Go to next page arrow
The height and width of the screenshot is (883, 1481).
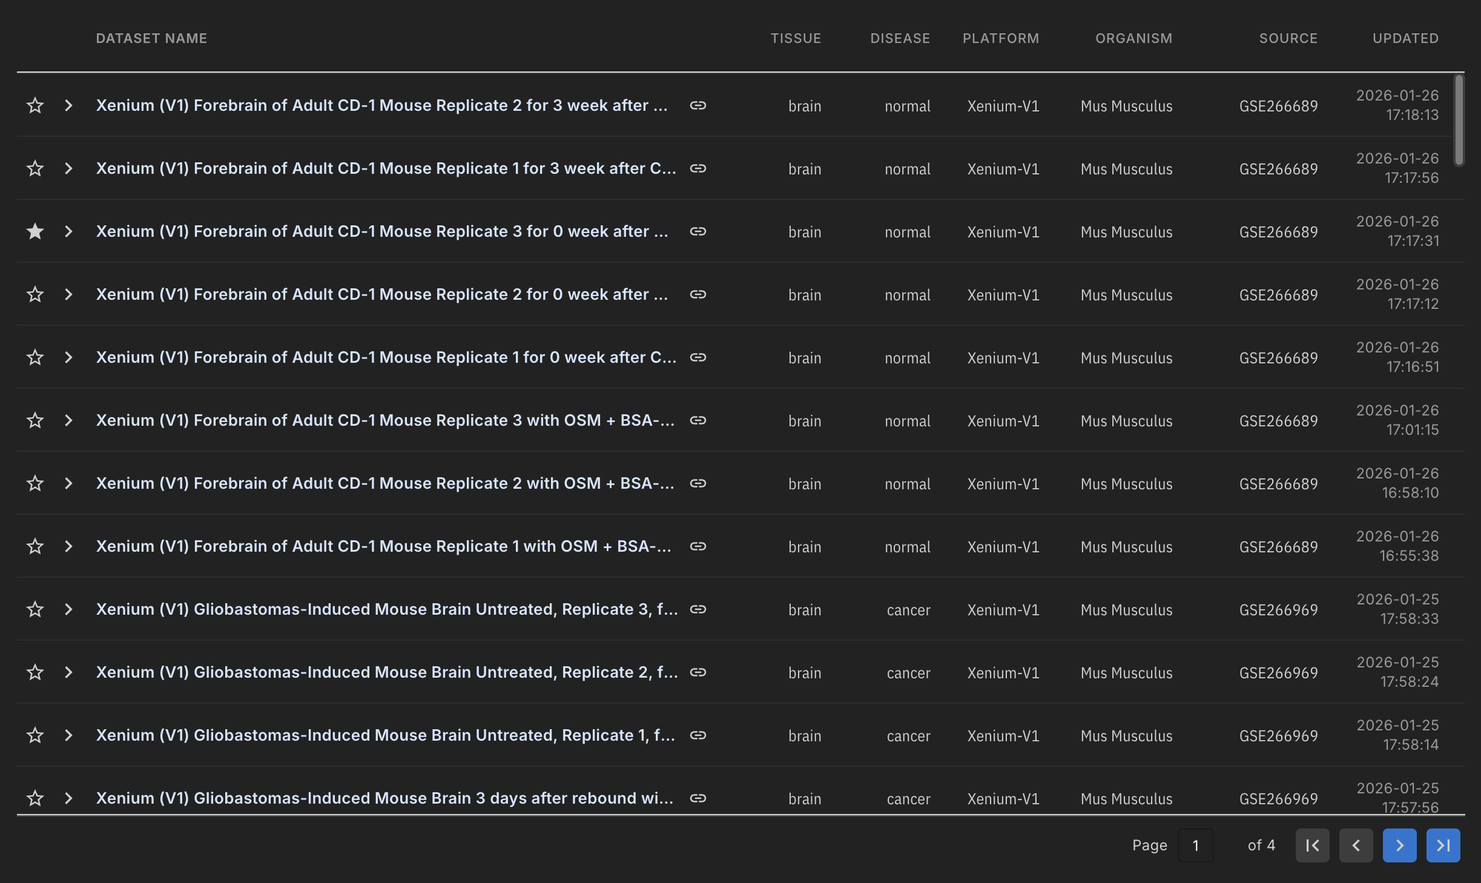[x=1399, y=845]
